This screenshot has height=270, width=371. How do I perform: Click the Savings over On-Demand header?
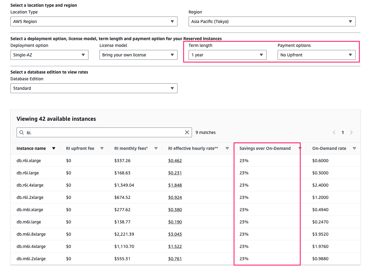click(x=265, y=148)
